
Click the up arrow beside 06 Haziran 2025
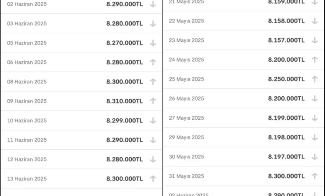(153, 62)
